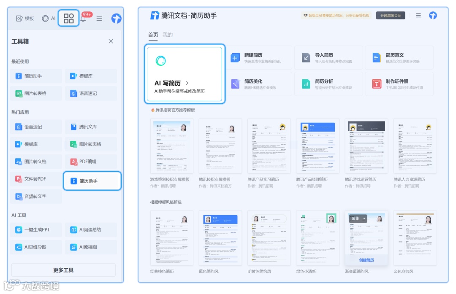456x294 pixels.
Task: Choose 经典纯色简历 style thumbnail
Action: (171, 238)
